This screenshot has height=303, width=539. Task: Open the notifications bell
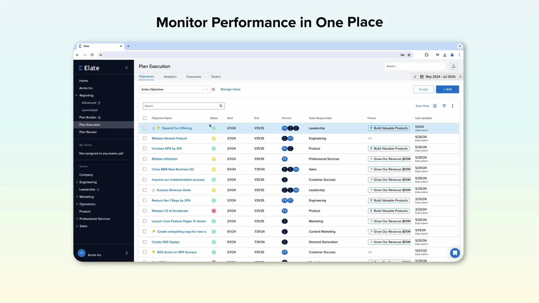(453, 66)
